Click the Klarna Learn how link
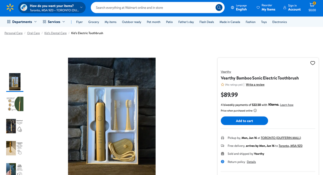 [287, 105]
